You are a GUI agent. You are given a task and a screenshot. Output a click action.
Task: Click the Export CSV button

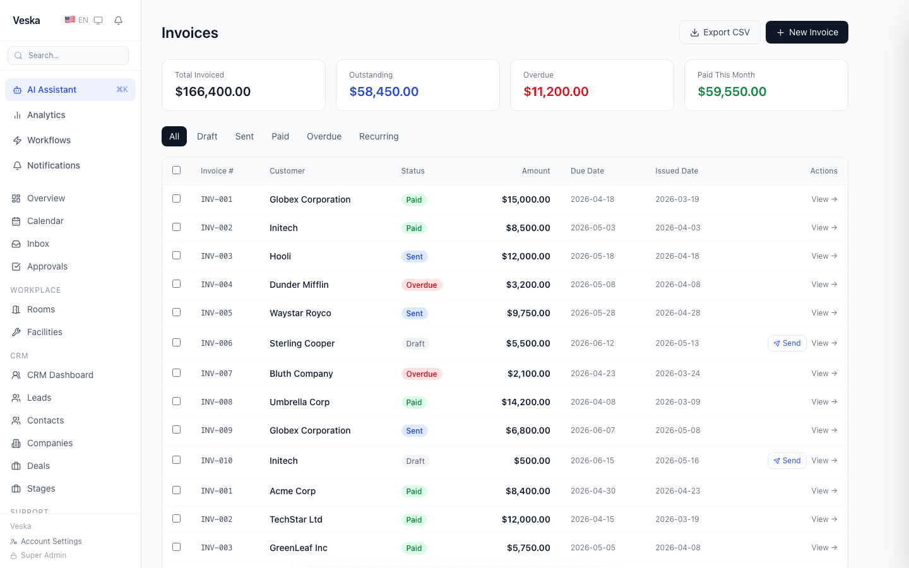tap(720, 32)
